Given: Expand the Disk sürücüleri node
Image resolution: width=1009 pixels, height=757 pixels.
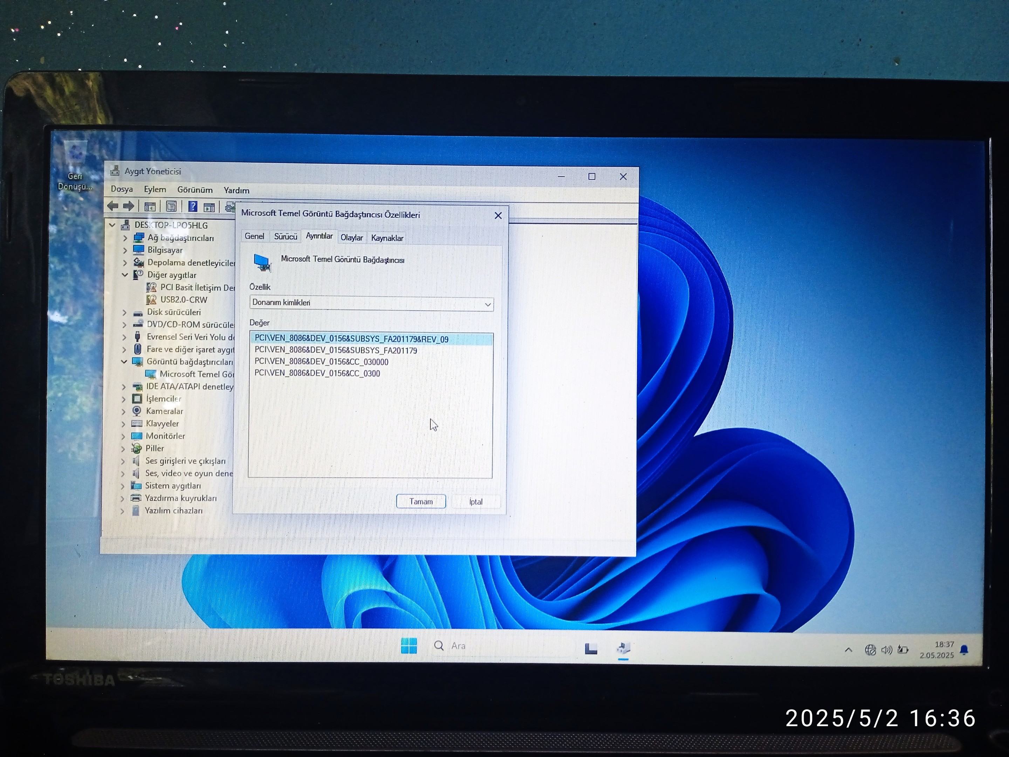Looking at the screenshot, I should tap(124, 312).
